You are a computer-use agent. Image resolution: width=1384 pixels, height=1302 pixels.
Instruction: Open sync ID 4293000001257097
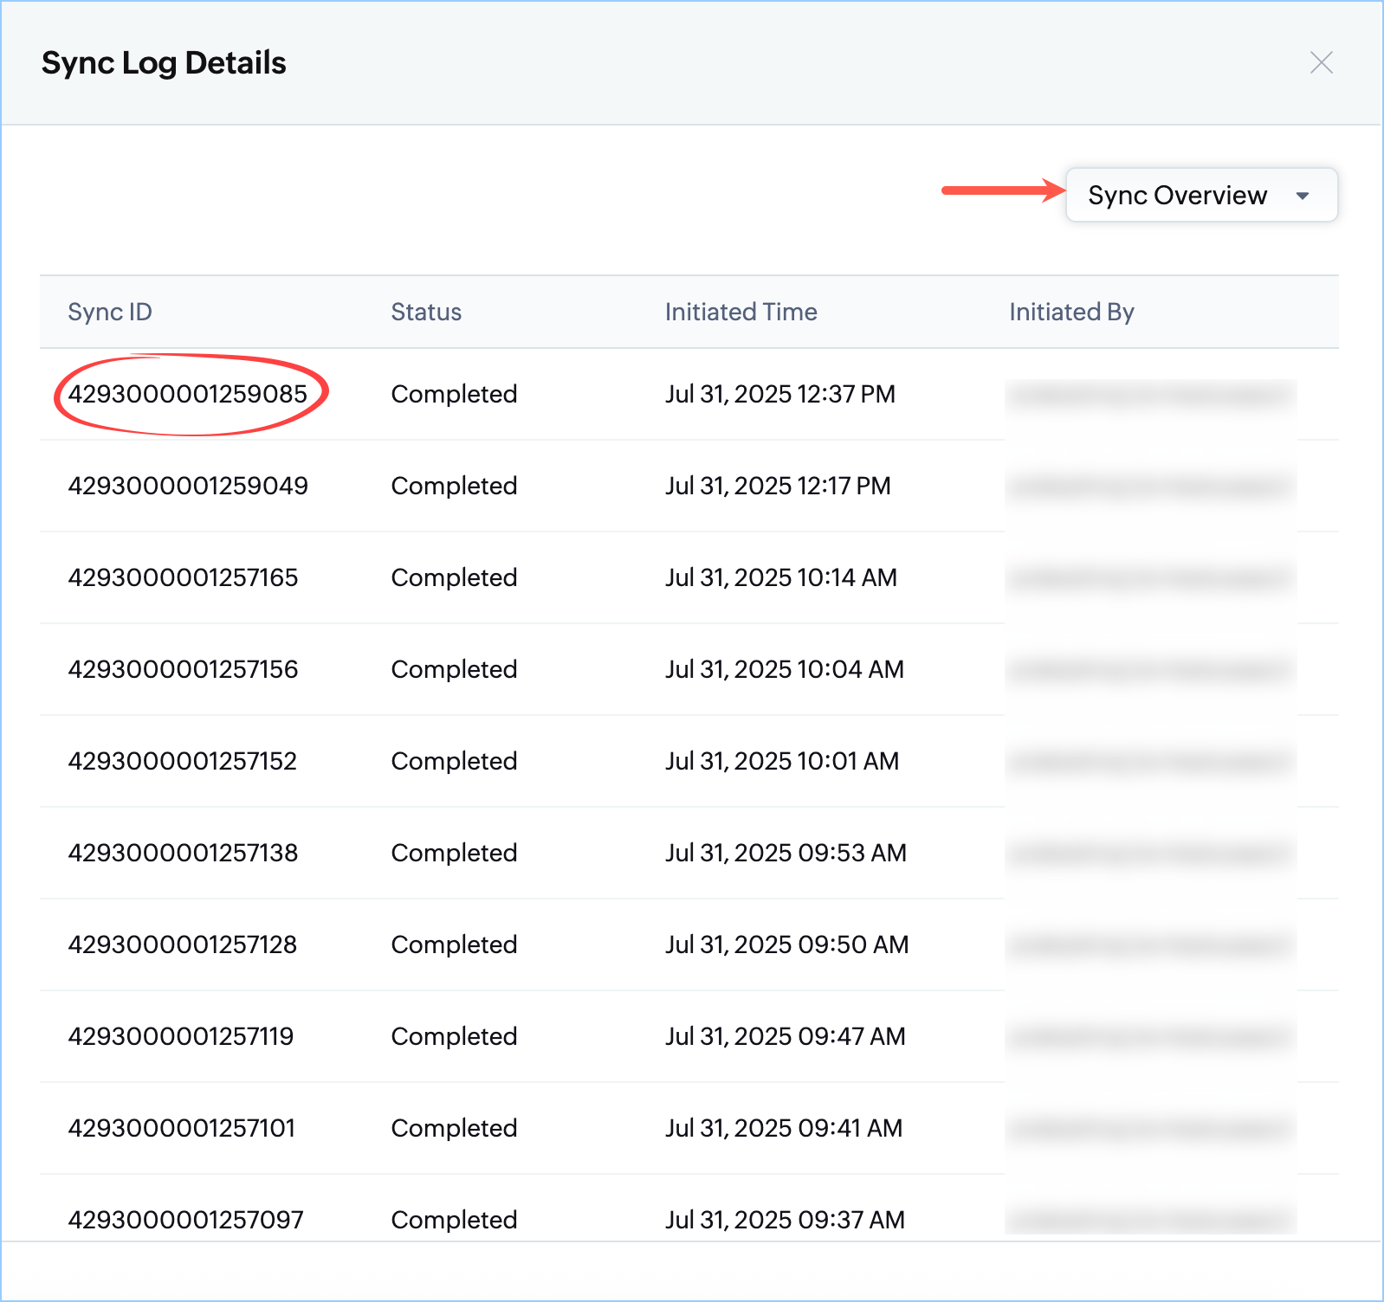(186, 1220)
